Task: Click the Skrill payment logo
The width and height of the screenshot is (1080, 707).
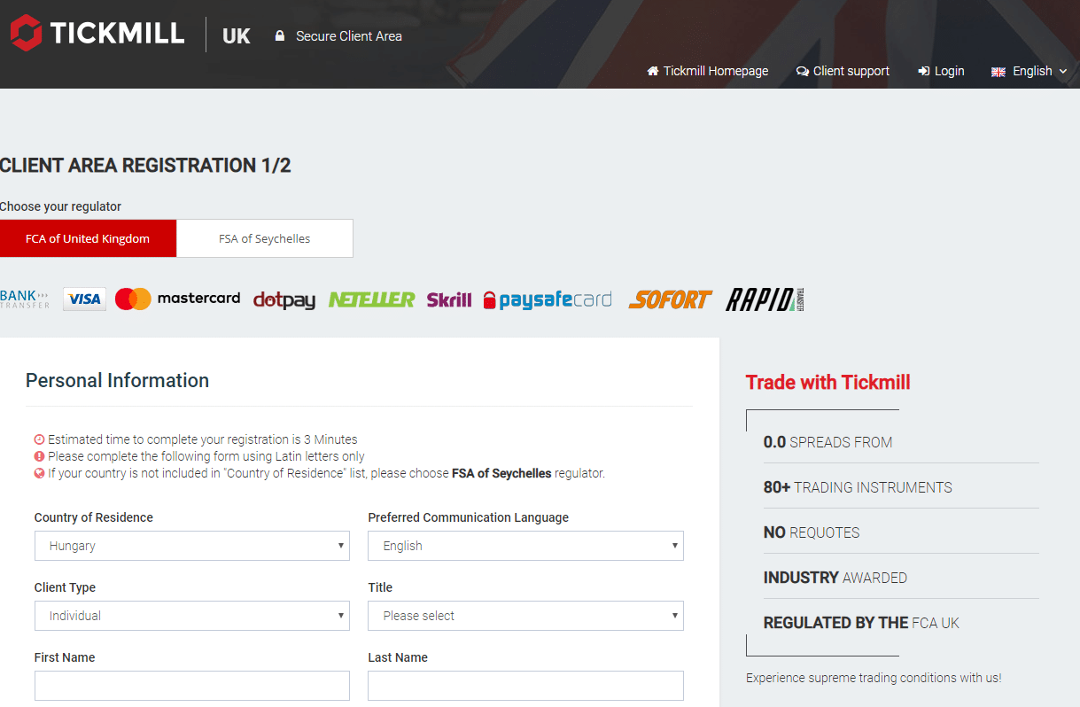Action: point(449,299)
